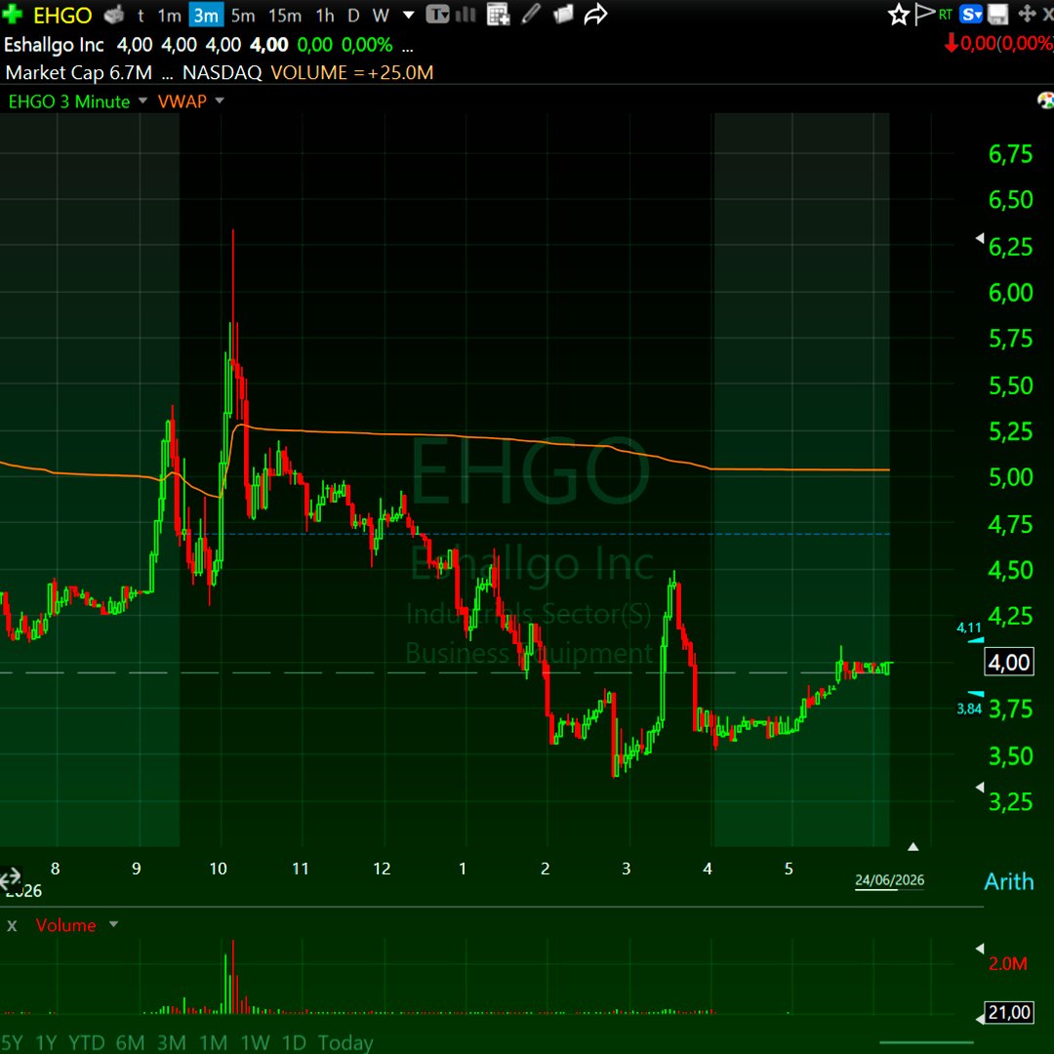Open the blue S dropdown button
1054x1054 pixels.
[971, 14]
